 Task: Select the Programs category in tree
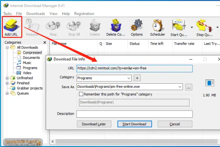(30, 68)
